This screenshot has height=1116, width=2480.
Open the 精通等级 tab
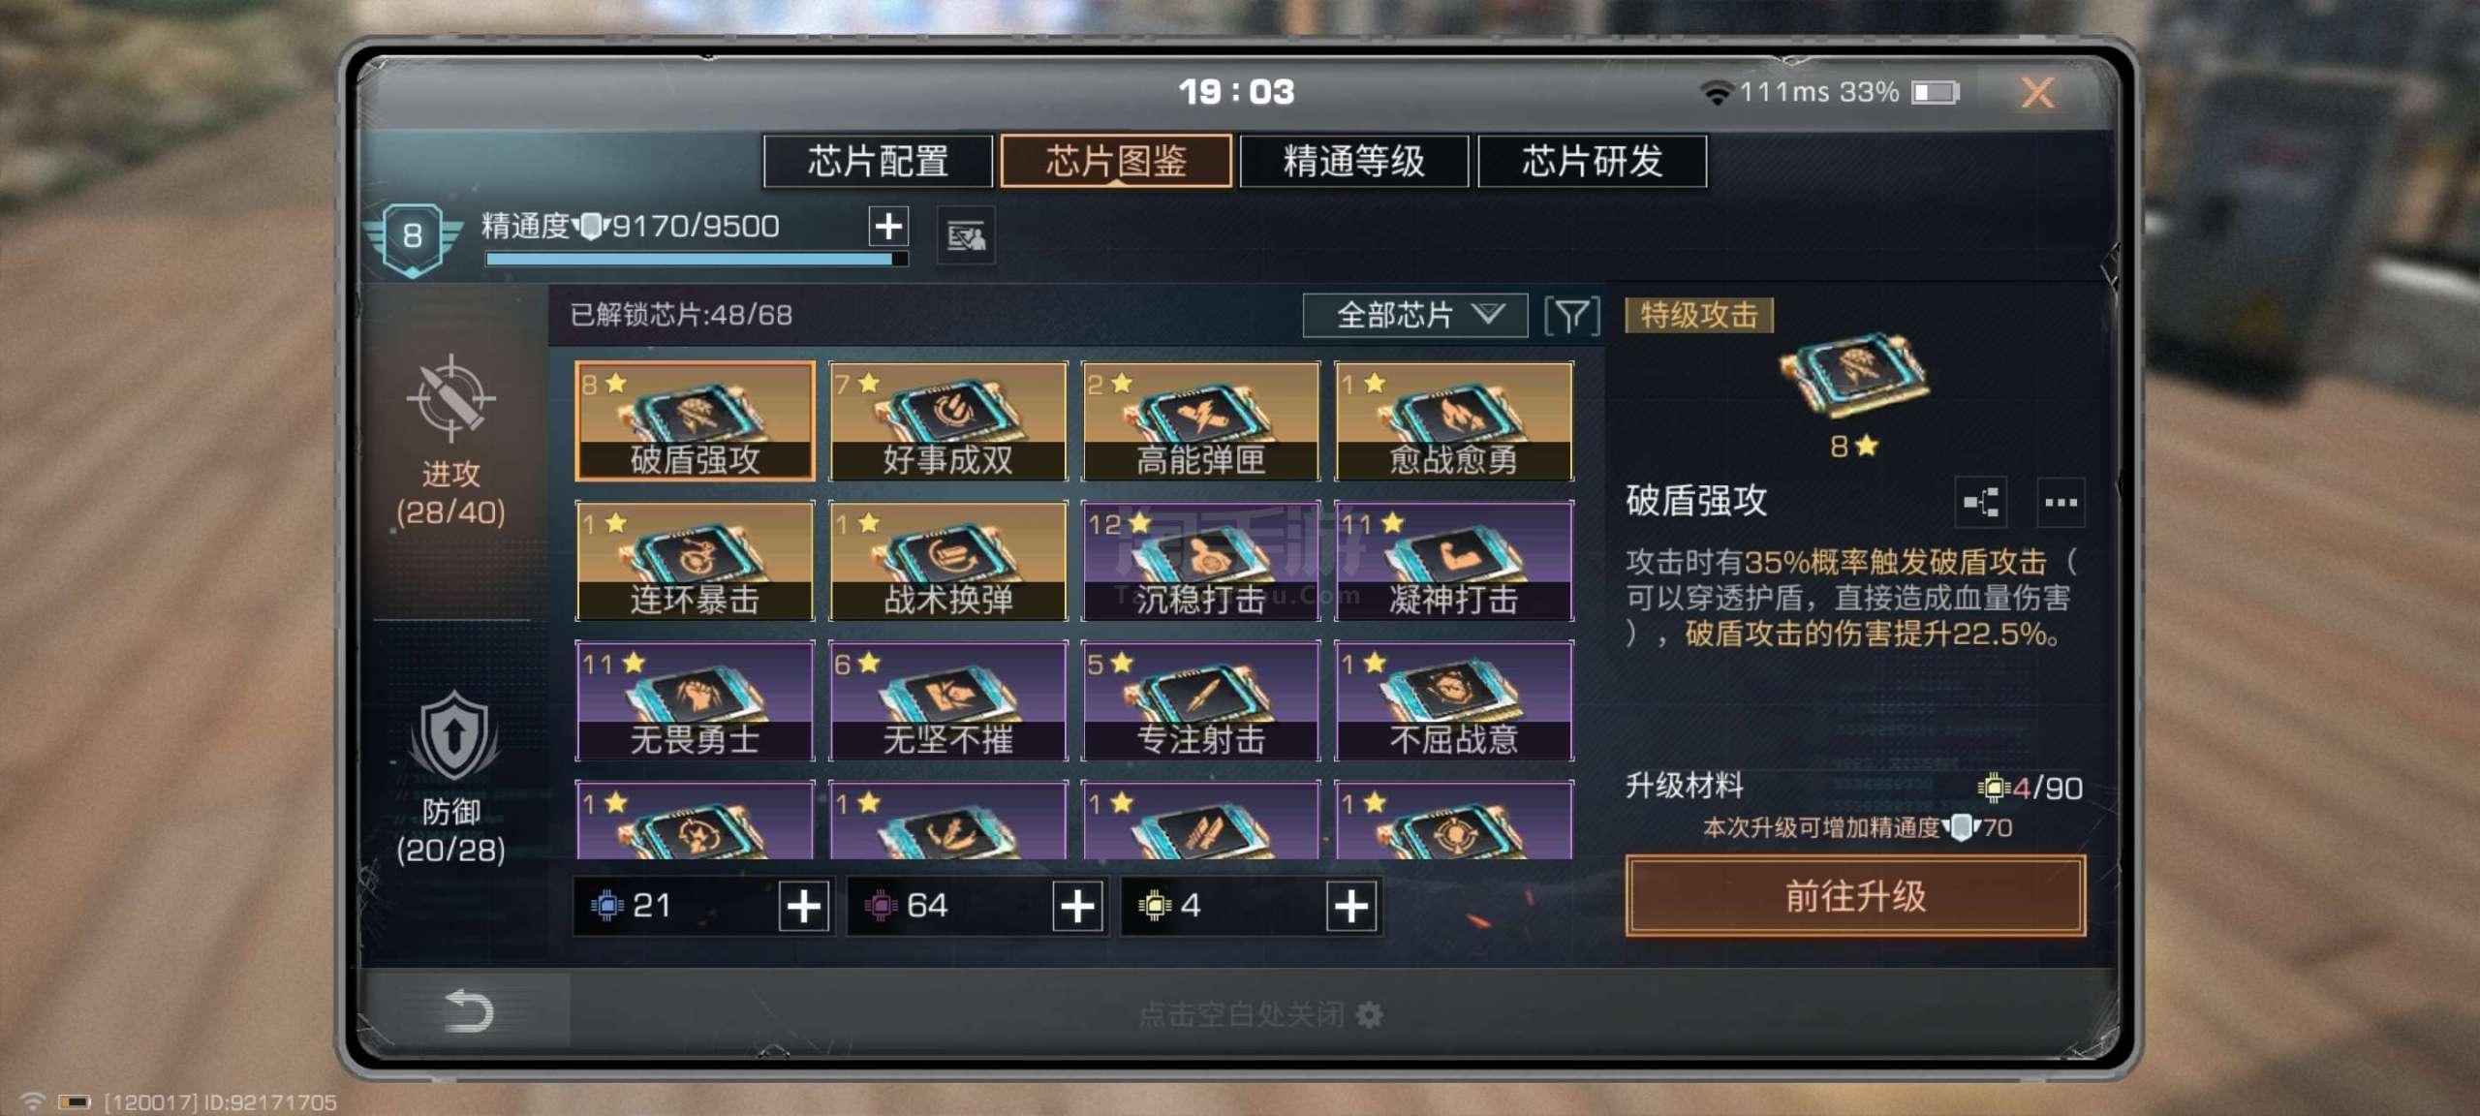click(x=1353, y=161)
